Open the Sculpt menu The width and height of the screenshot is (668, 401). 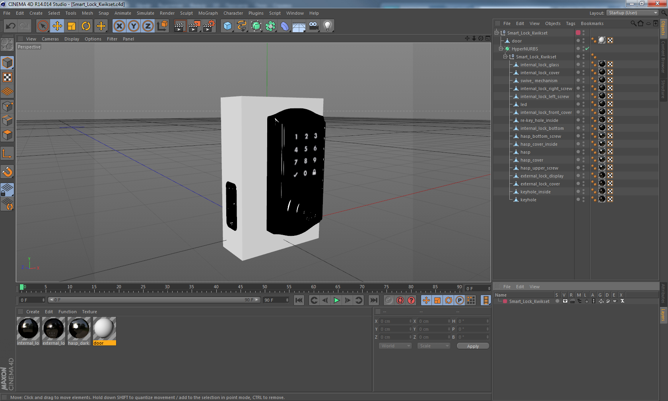(186, 13)
